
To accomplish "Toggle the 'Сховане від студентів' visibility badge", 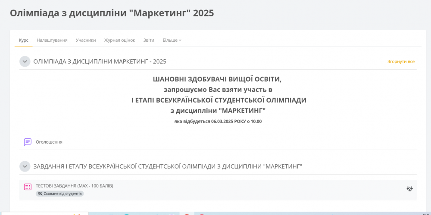I will 60,194.
